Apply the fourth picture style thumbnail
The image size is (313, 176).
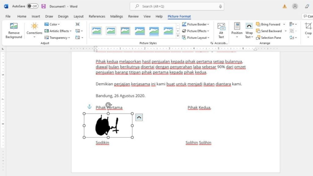pyautogui.click(x=140, y=31)
